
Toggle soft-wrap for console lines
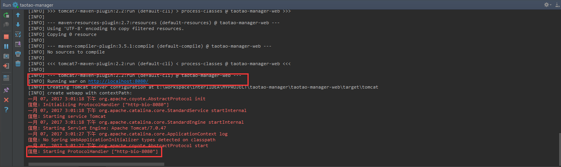point(18,34)
